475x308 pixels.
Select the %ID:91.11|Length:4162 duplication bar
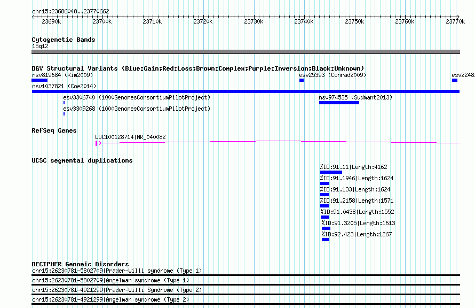pyautogui.click(x=331, y=172)
